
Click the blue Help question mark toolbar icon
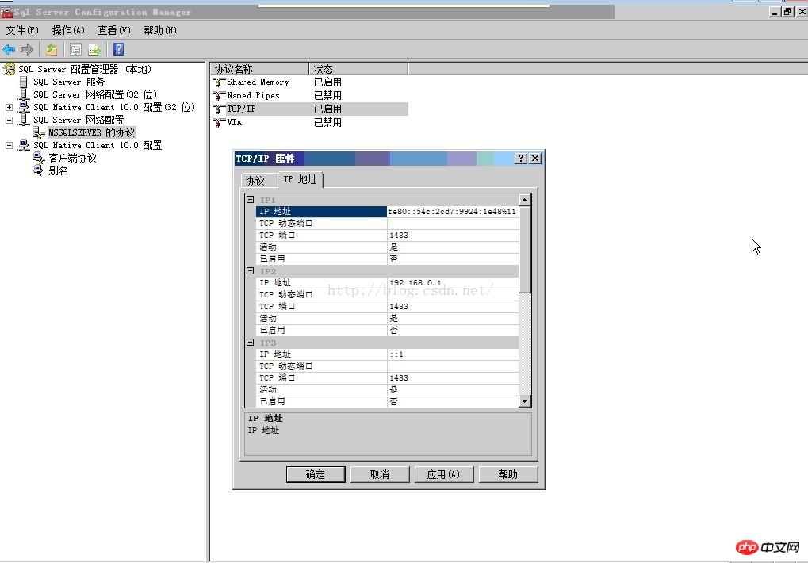(118, 49)
